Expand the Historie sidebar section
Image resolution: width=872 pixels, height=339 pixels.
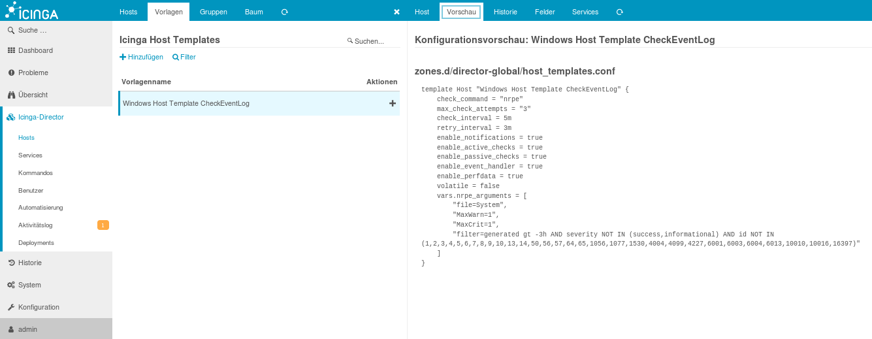point(30,263)
